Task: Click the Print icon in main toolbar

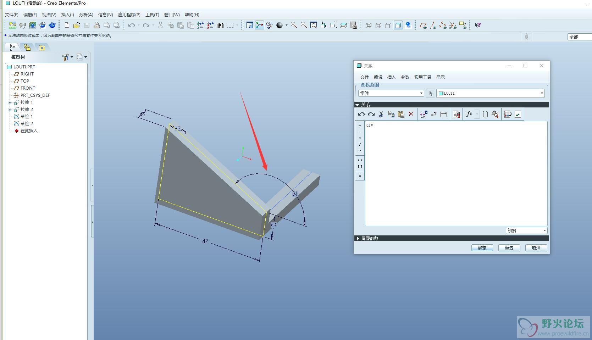Action: tap(96, 25)
